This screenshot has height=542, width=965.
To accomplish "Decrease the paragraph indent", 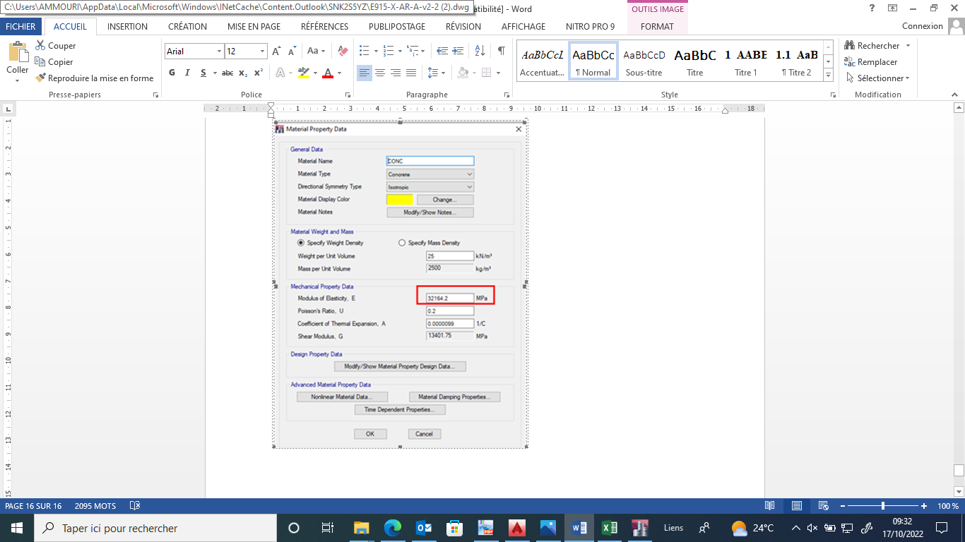I will [x=442, y=52].
